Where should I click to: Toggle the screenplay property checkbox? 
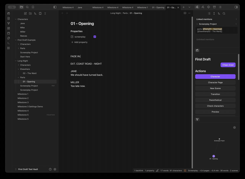[x=95, y=37]
